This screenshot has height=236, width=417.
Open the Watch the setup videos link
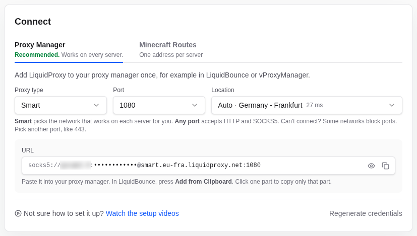(x=142, y=213)
